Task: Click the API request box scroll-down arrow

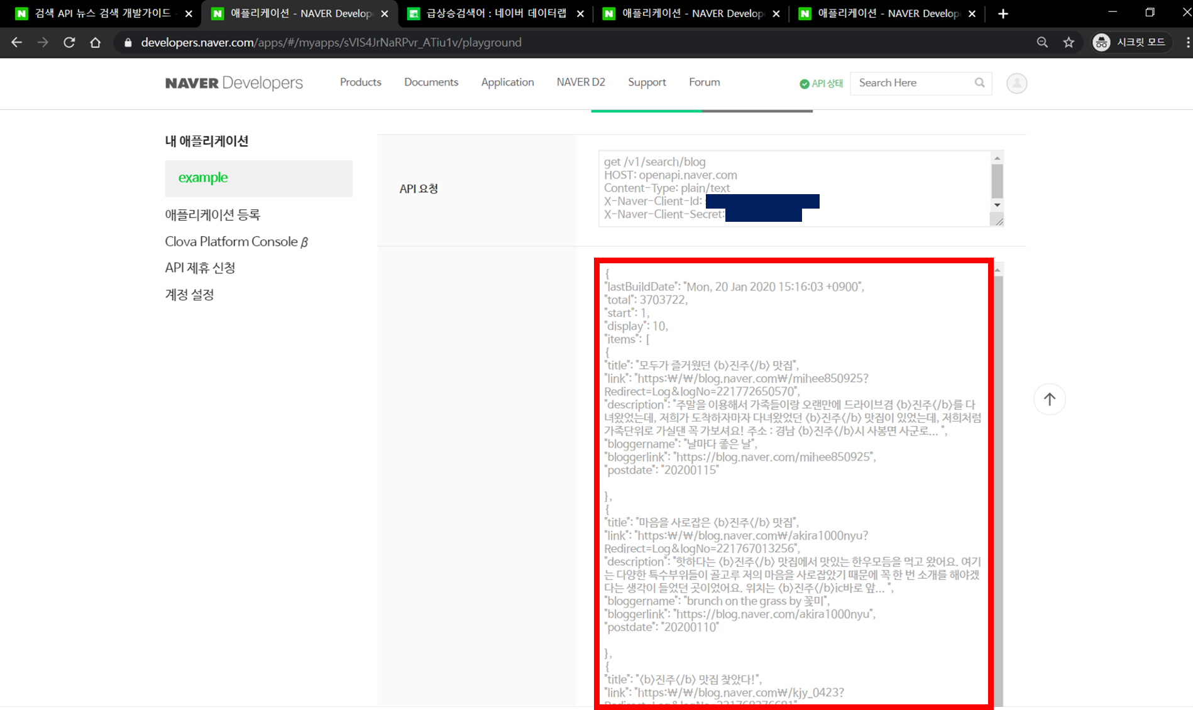Action: click(x=997, y=205)
